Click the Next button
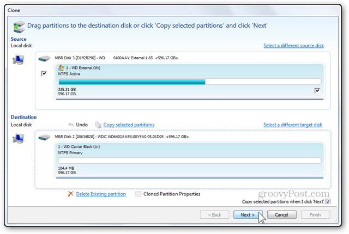Viewport: 349px width, 234px height. (248, 215)
